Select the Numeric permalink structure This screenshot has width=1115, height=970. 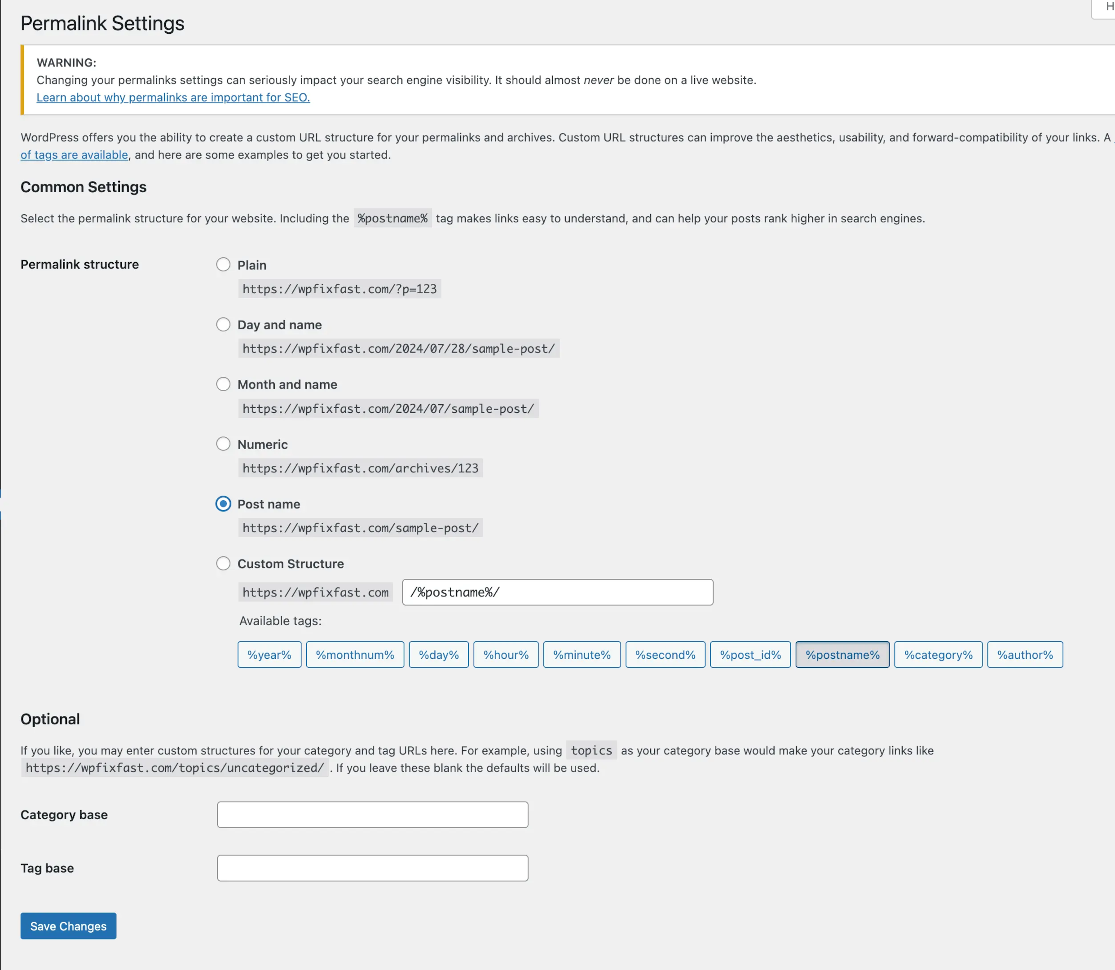(222, 444)
